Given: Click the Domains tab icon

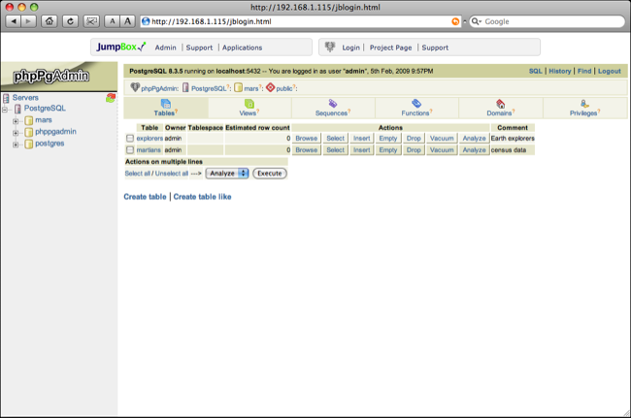Looking at the screenshot, I should click(500, 104).
